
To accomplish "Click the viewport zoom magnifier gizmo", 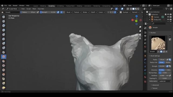I will [x=140, y=27].
